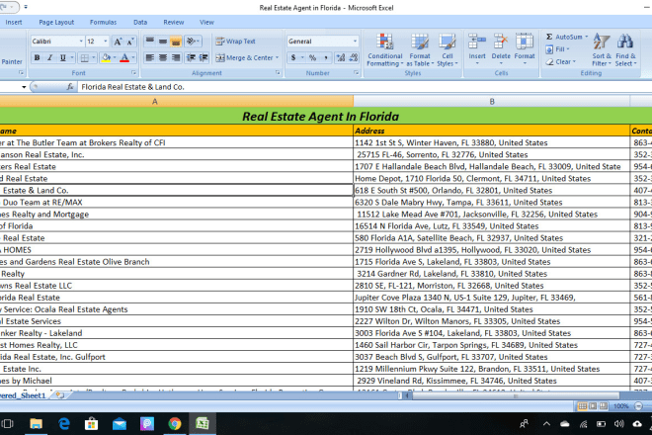Click Decrease Indent icon

[191, 58]
